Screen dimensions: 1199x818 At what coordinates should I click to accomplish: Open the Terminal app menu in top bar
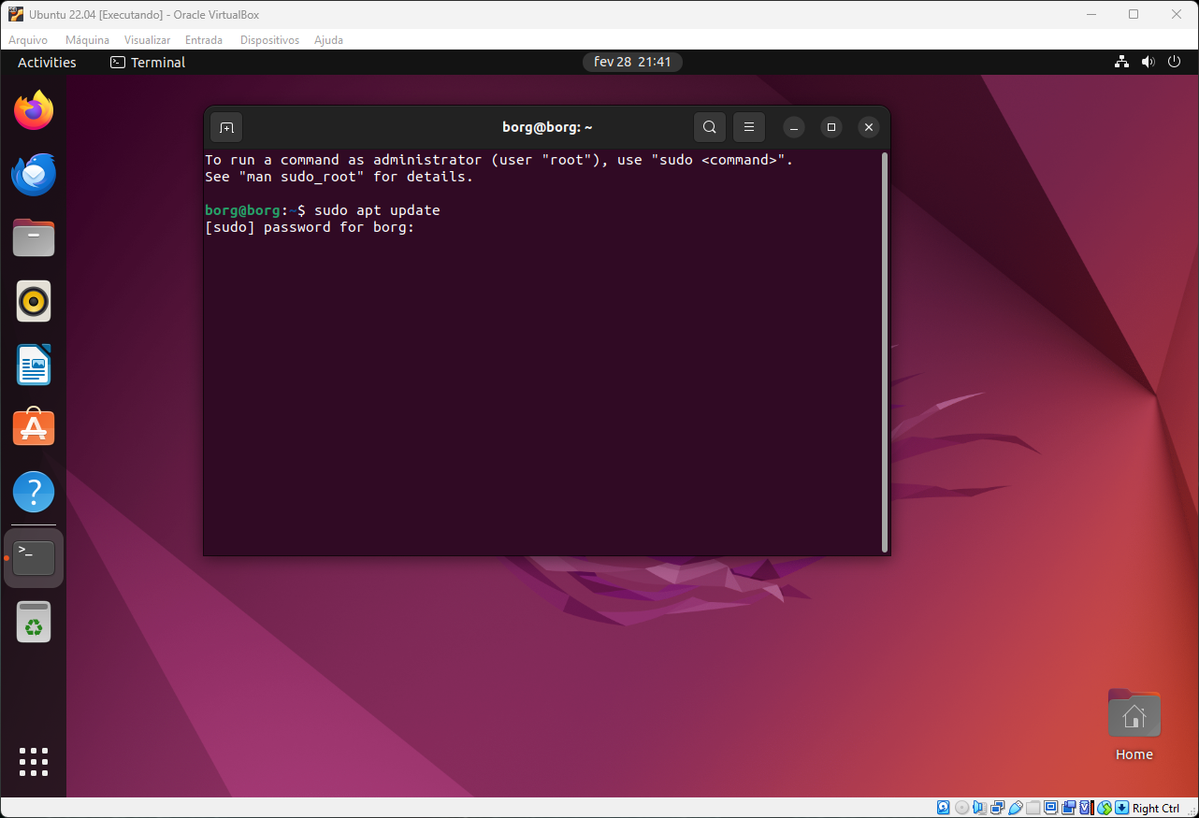148,63
